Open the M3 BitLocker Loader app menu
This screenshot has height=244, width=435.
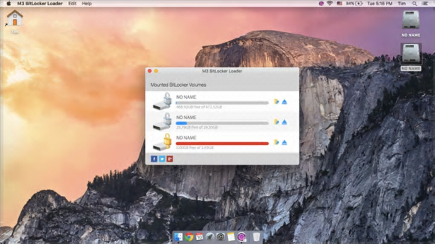pyautogui.click(x=40, y=3)
